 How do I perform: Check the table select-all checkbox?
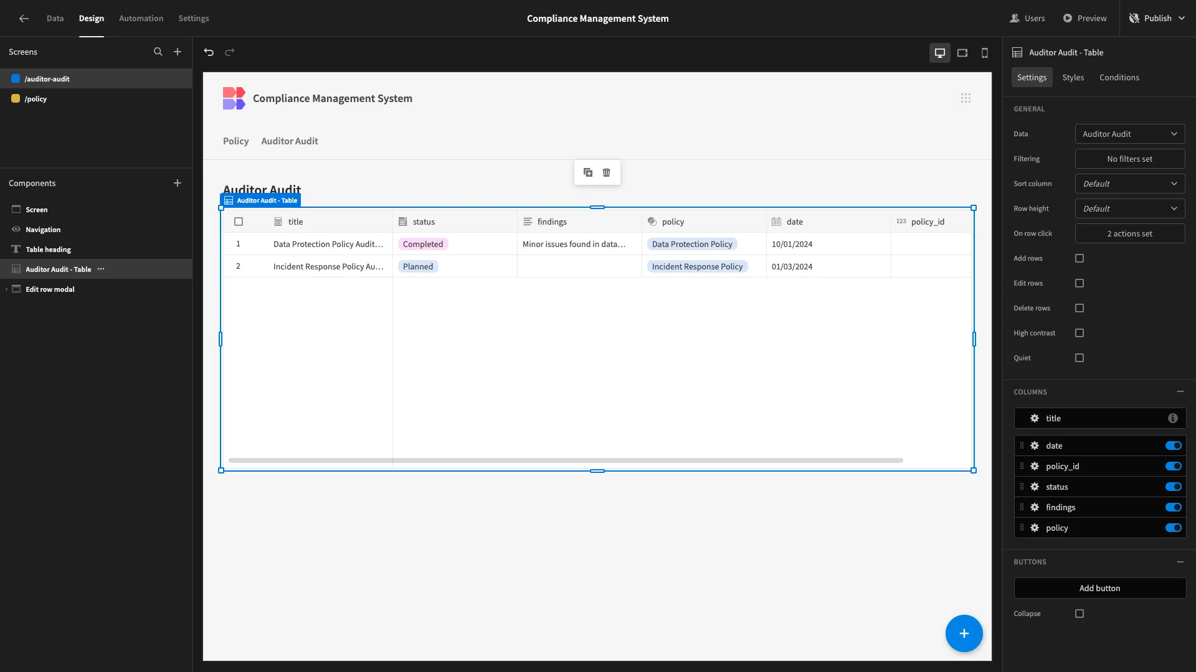tap(239, 222)
